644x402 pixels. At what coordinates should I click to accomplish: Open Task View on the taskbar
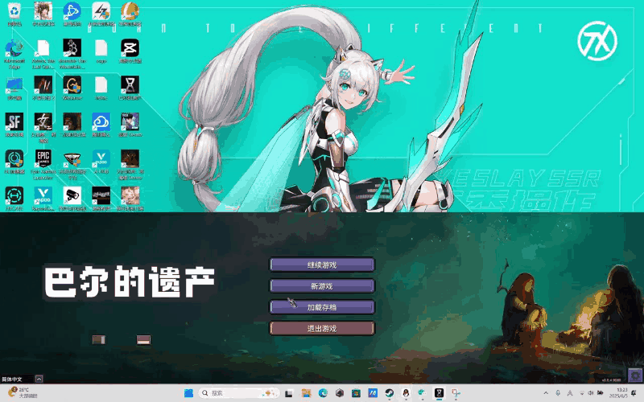coord(289,393)
